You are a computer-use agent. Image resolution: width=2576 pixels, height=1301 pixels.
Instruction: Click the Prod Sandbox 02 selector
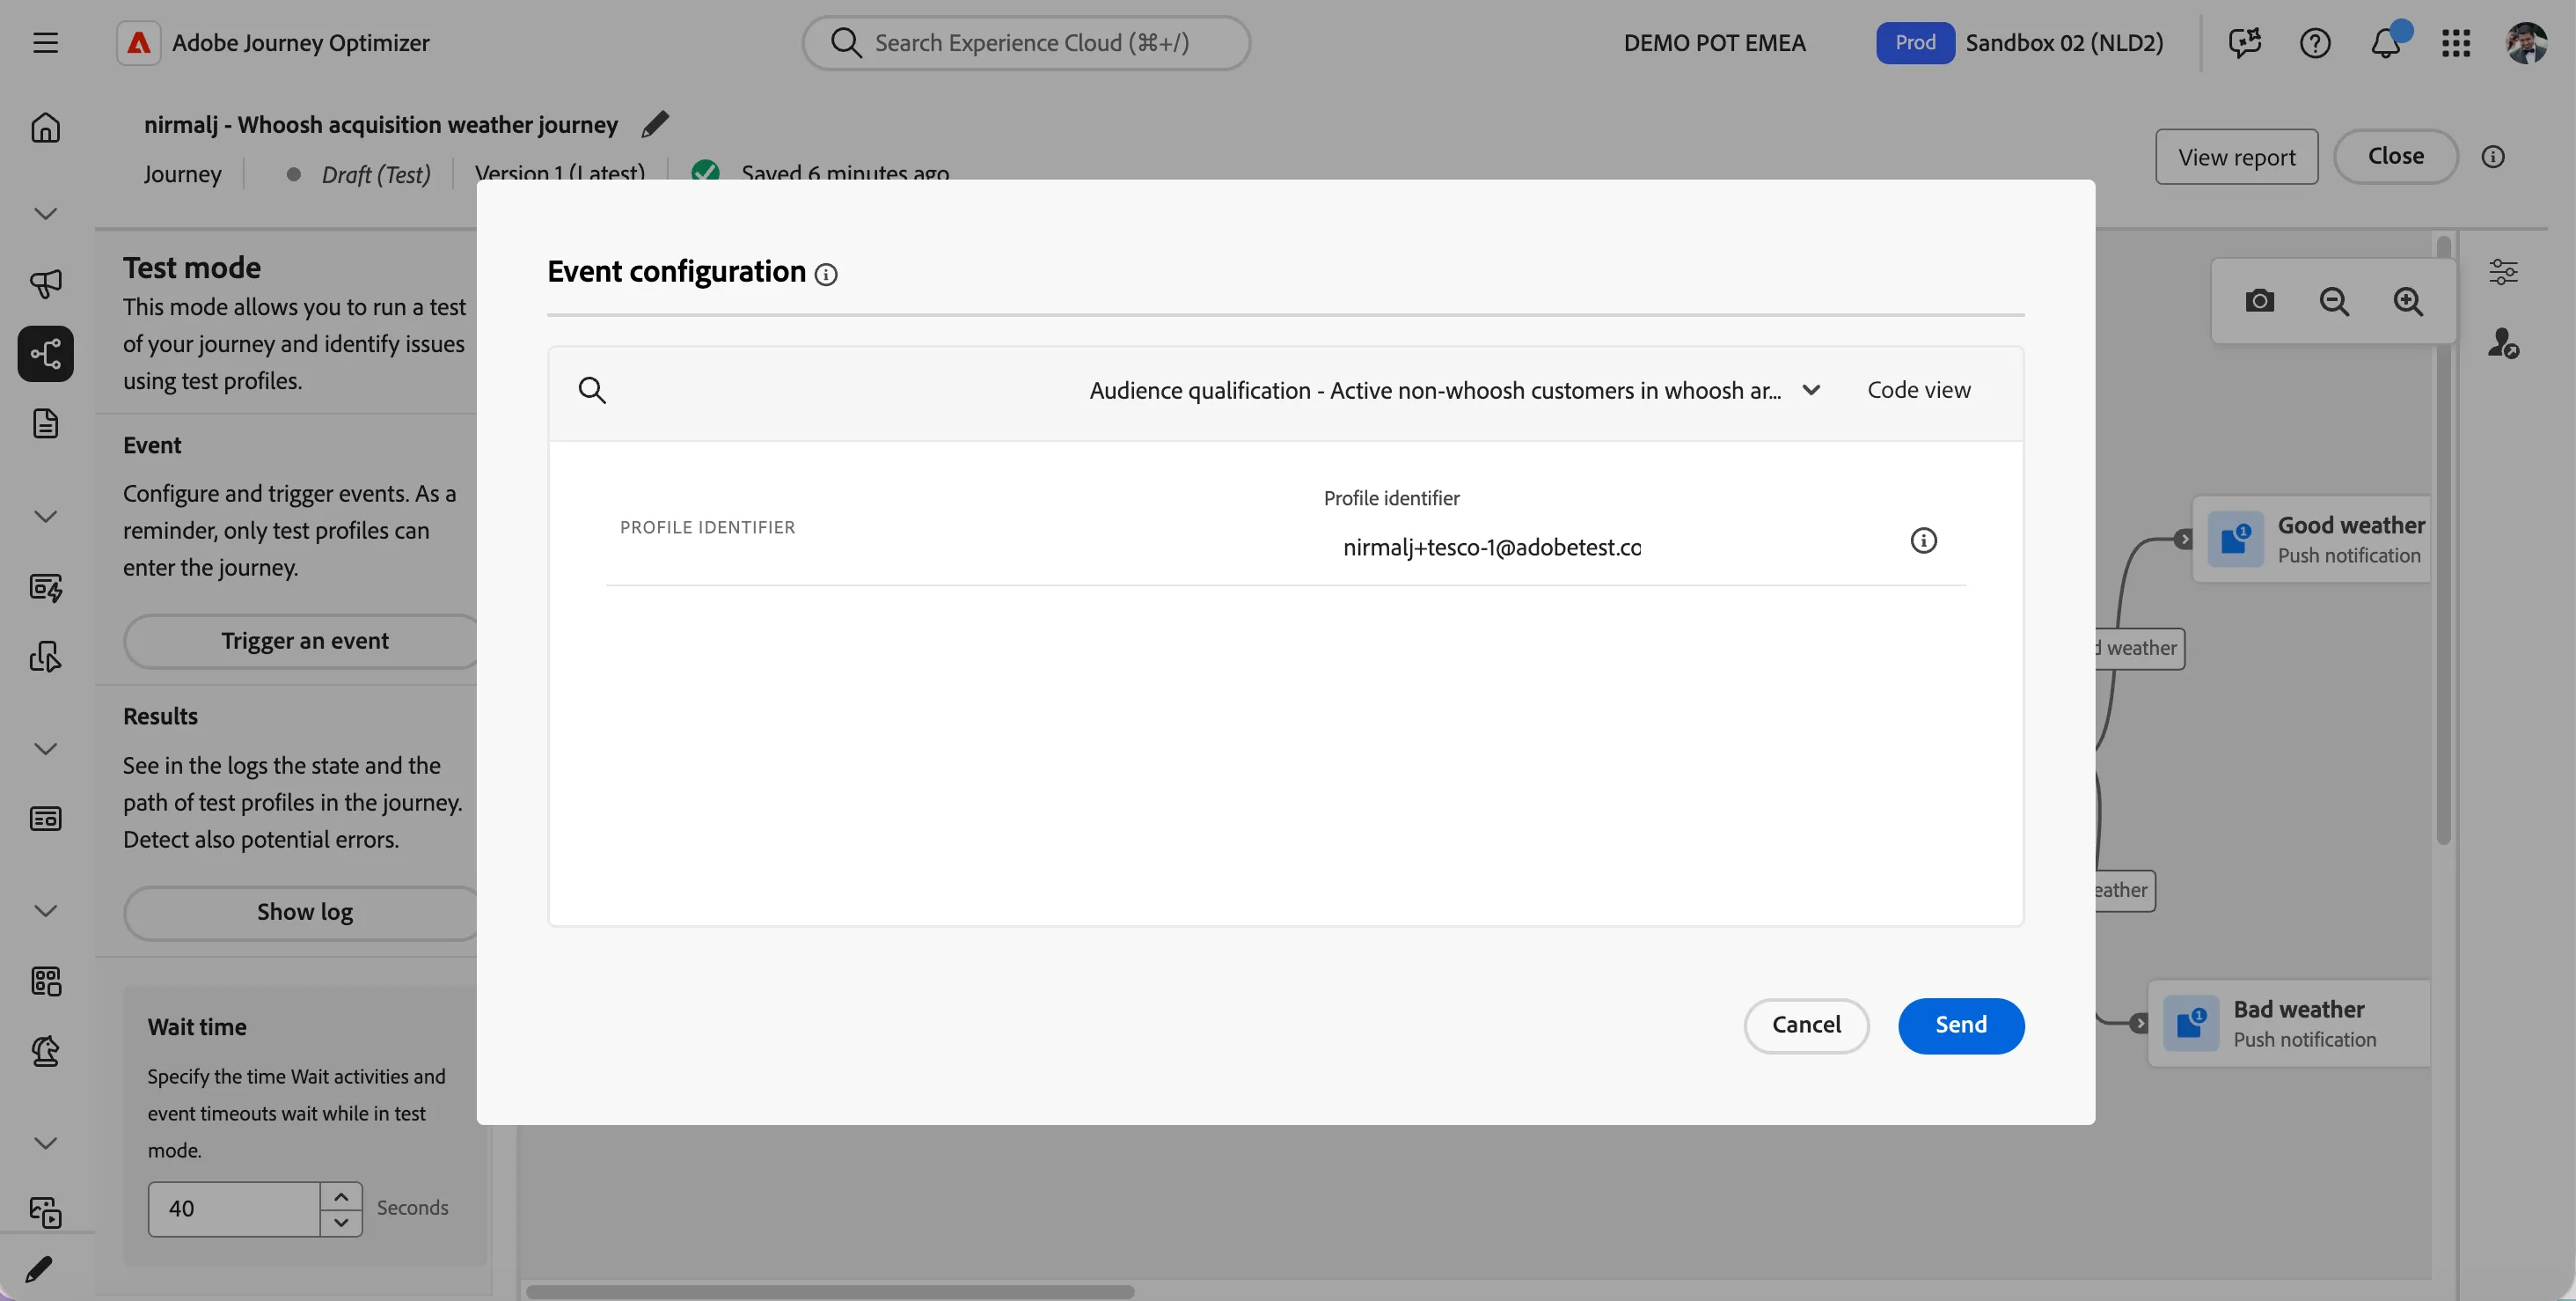tap(2019, 43)
